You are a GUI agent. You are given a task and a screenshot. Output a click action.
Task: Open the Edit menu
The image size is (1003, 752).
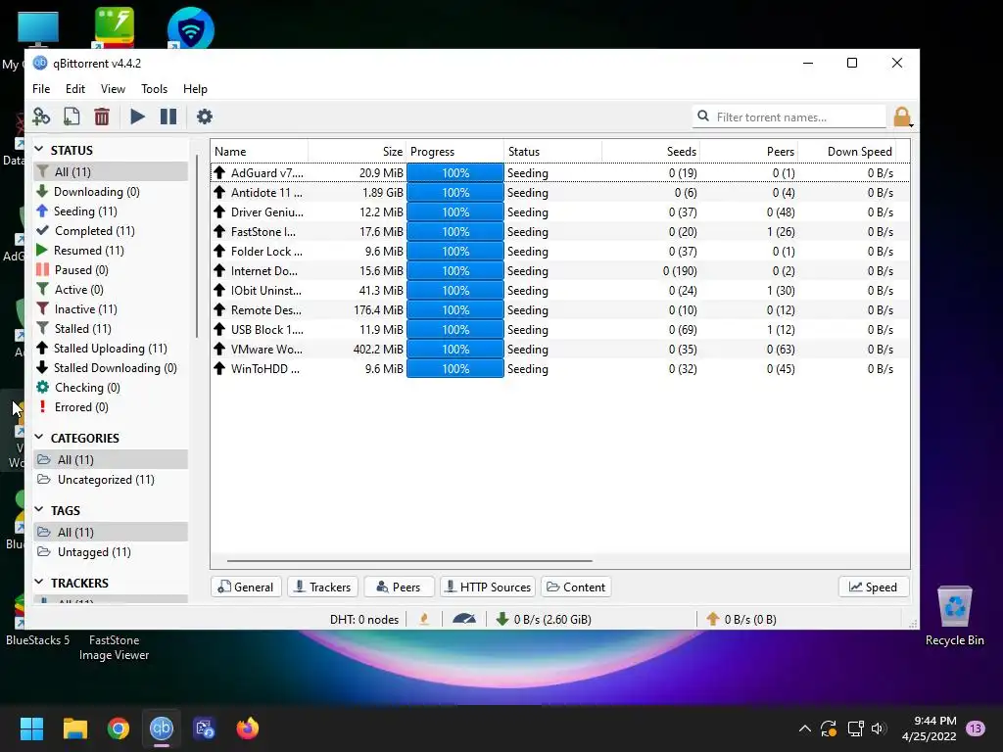74,89
